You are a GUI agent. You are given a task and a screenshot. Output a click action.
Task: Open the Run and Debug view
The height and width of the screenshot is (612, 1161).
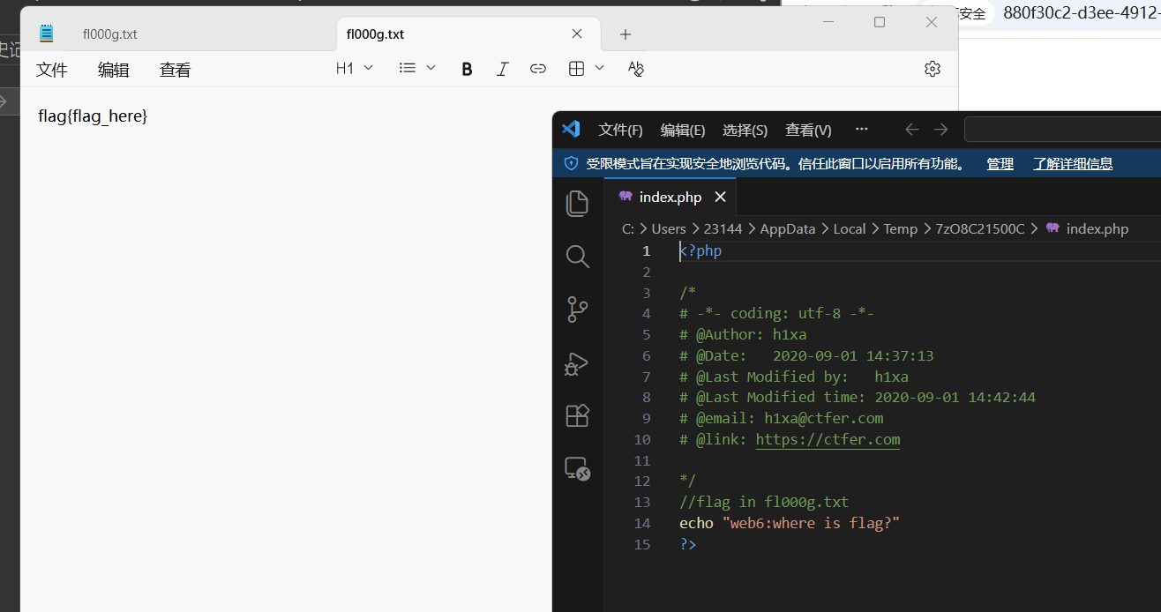click(x=577, y=362)
